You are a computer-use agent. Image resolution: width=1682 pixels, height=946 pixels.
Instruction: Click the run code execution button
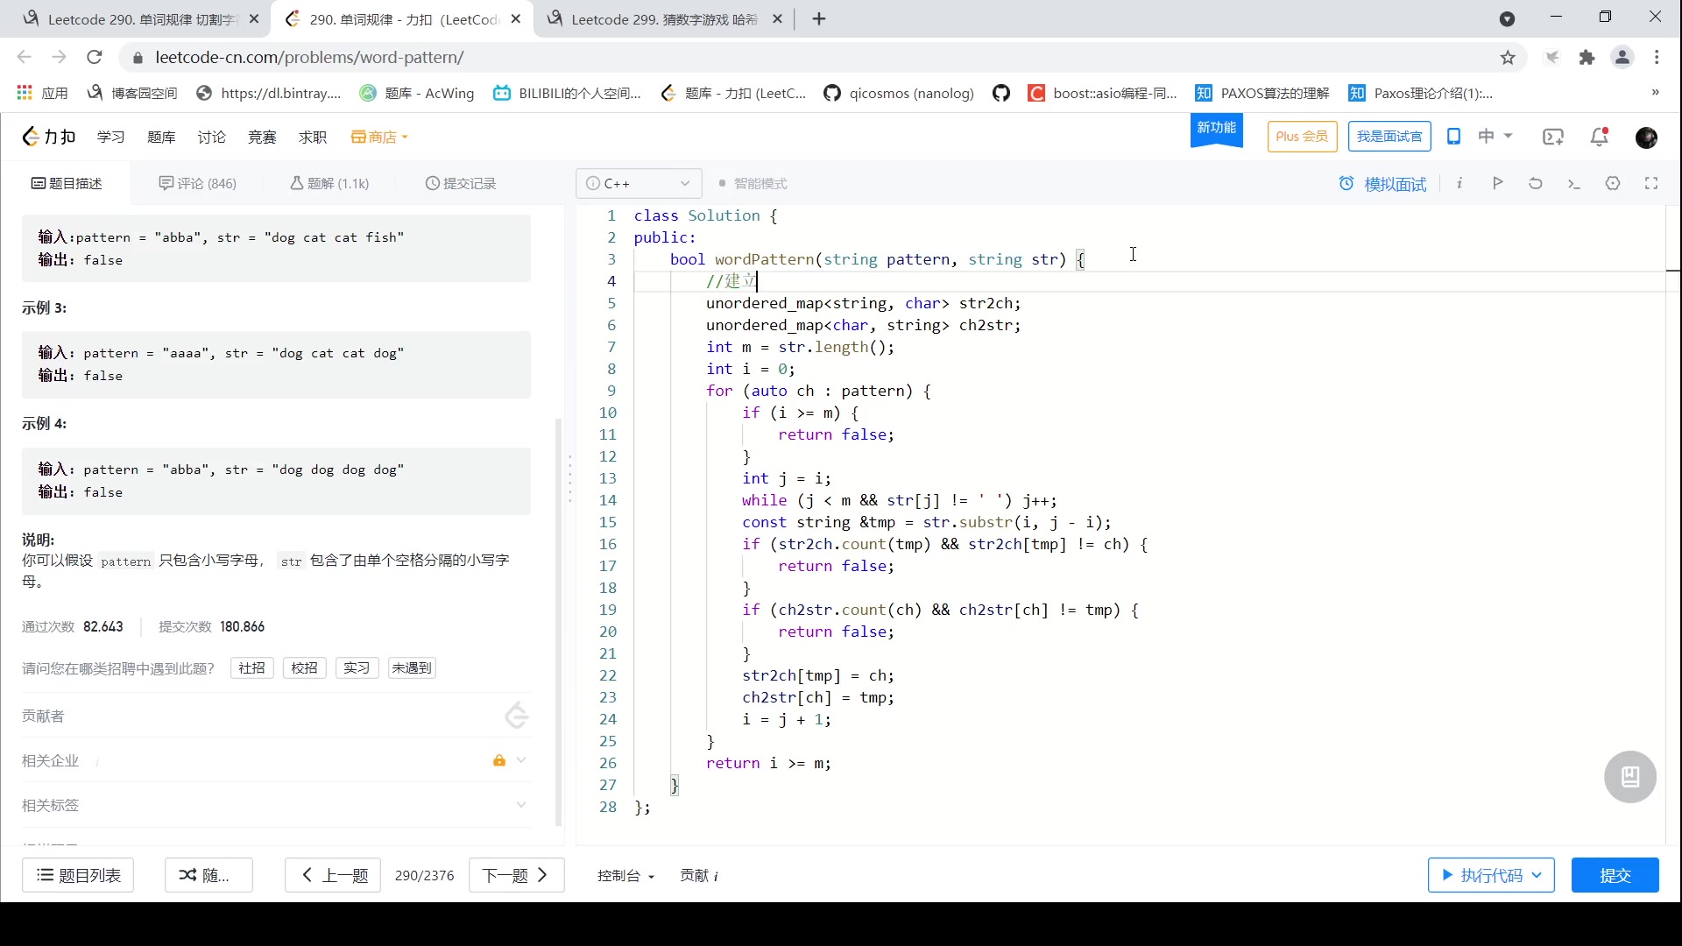click(1483, 876)
